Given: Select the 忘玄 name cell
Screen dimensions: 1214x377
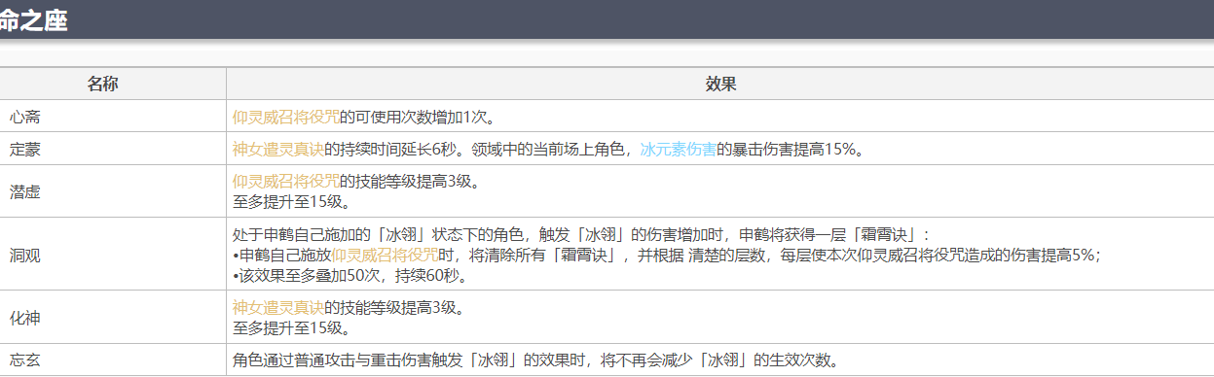Looking at the screenshot, I should tap(113, 360).
